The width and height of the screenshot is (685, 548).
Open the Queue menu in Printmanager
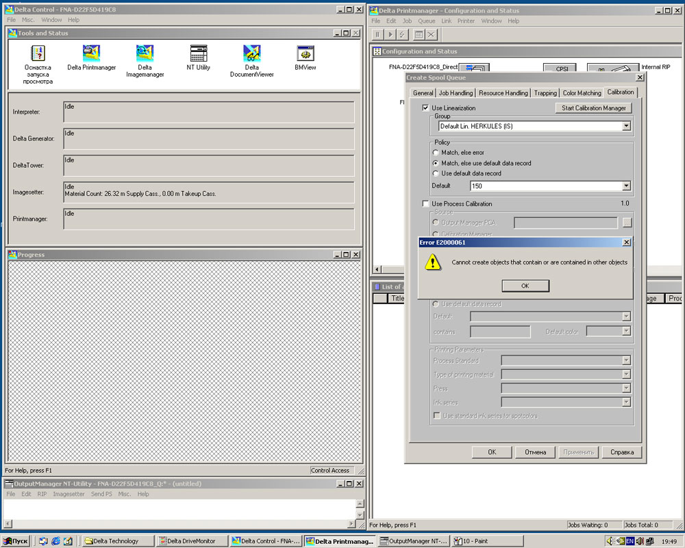coord(426,21)
